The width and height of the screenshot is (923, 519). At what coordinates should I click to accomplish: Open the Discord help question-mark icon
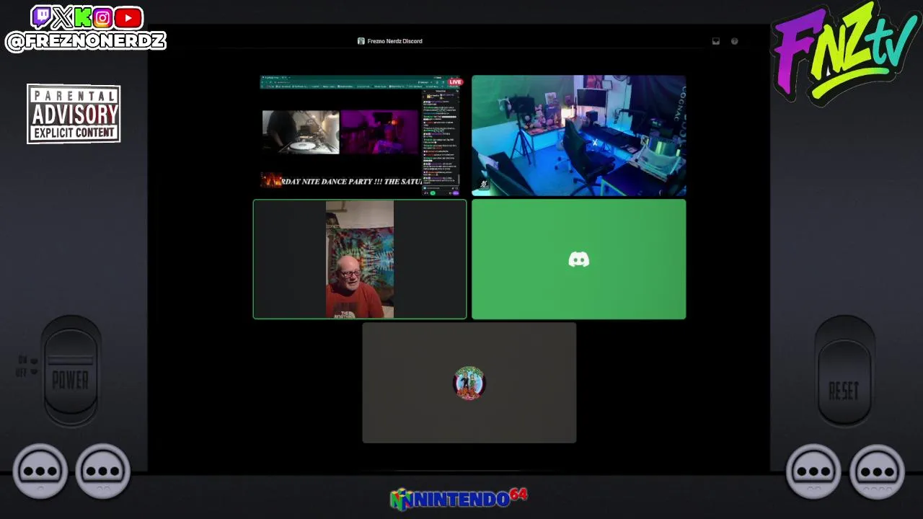[735, 41]
